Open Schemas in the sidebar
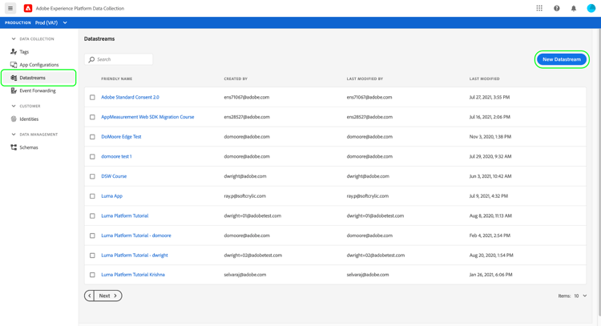Image resolution: width=601 pixels, height=326 pixels. (x=29, y=147)
